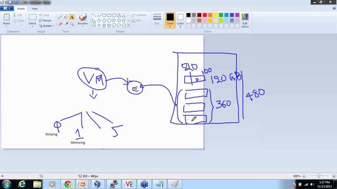Adjust the zoom slider handle
This screenshot has width=337, height=189.
[x=319, y=176]
